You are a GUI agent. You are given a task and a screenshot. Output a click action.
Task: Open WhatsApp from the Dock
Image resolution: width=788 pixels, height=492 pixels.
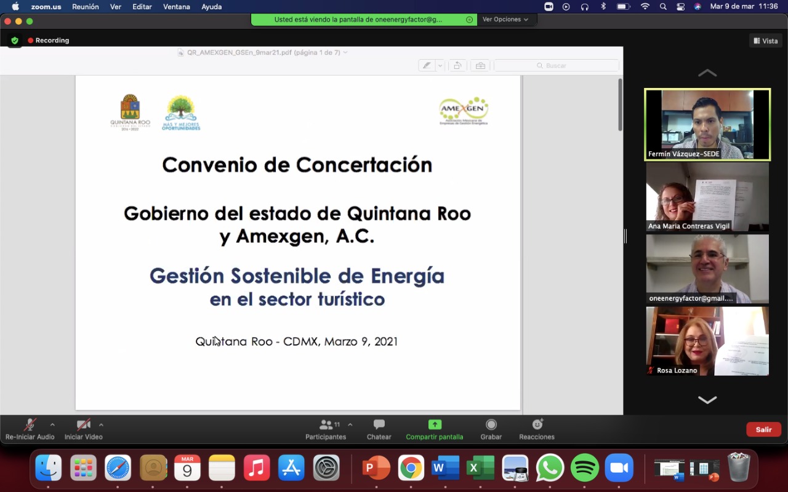550,468
